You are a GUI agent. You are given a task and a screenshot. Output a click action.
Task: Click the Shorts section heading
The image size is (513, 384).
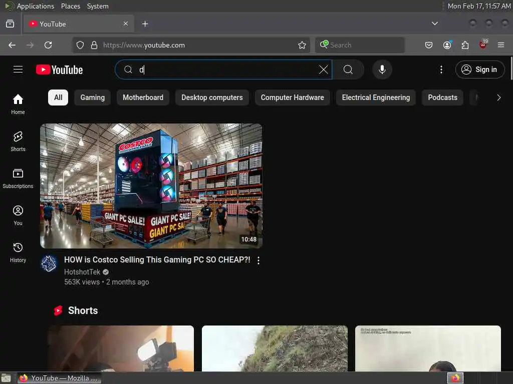click(x=83, y=310)
